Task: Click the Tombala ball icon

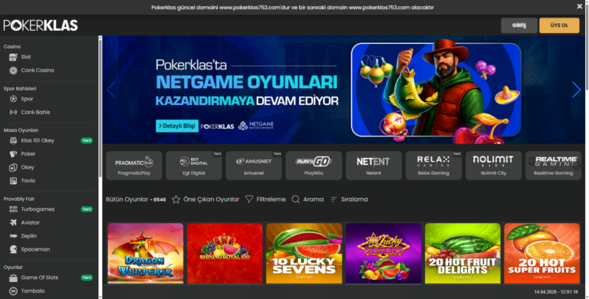Action: click(x=13, y=291)
